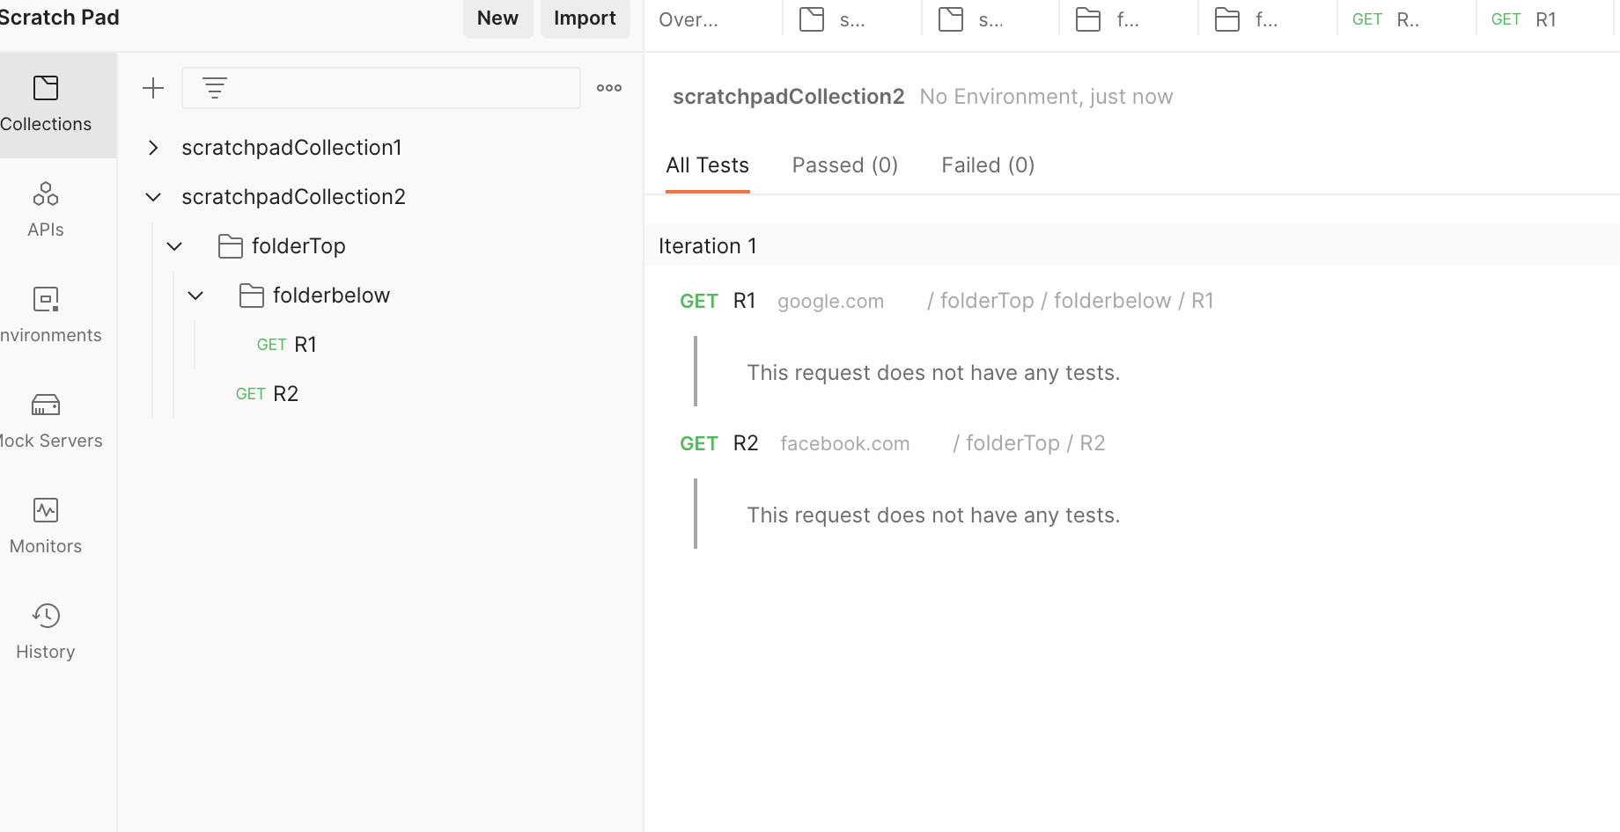Screen dimensions: 1620x832
Task: Select the Collections sidebar icon
Action: [45, 103]
